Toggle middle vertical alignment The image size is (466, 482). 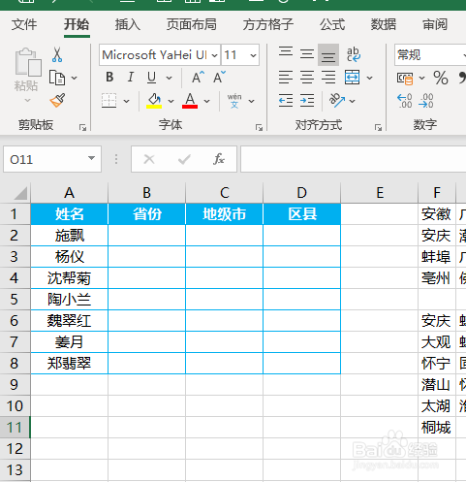point(307,54)
